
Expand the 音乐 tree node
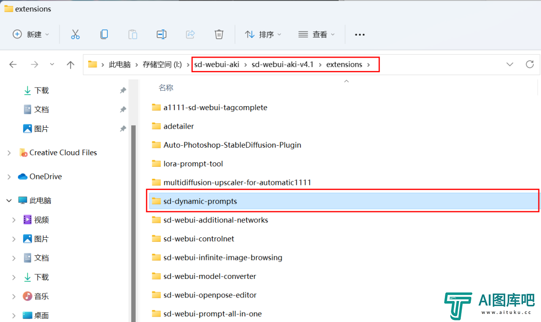coord(14,296)
